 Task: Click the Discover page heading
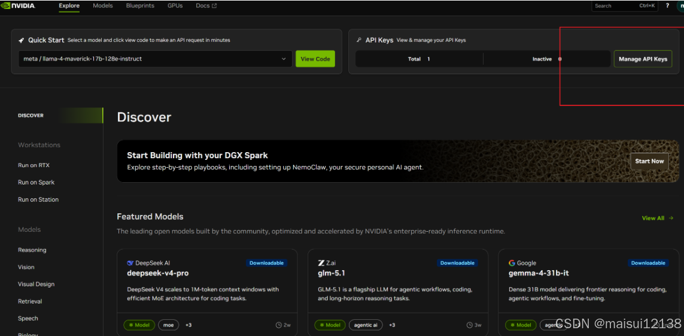coord(144,117)
